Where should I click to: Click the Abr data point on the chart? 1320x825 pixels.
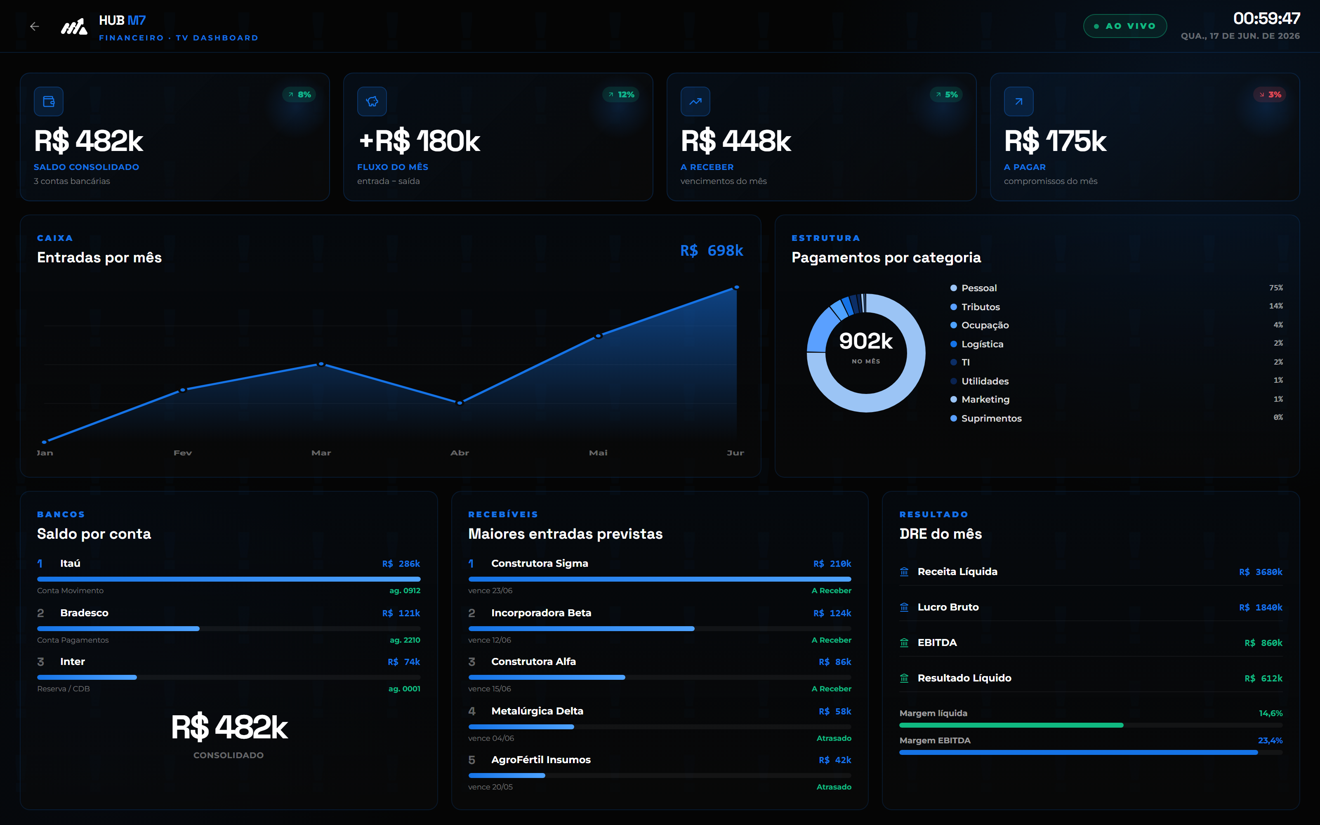(460, 403)
